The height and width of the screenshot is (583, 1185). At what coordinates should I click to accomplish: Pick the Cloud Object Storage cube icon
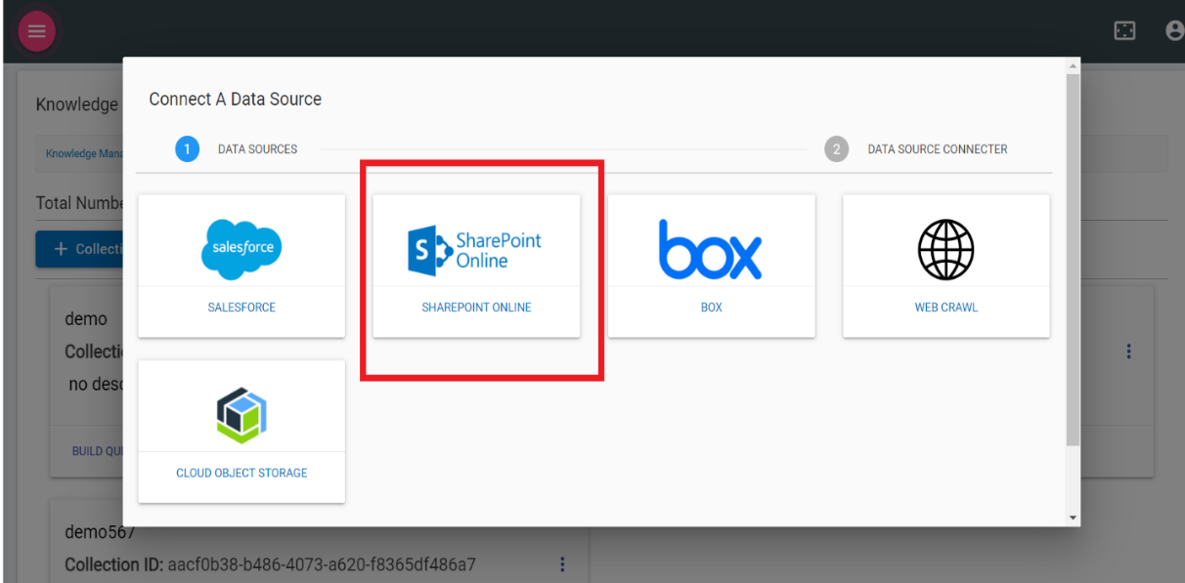(x=241, y=414)
